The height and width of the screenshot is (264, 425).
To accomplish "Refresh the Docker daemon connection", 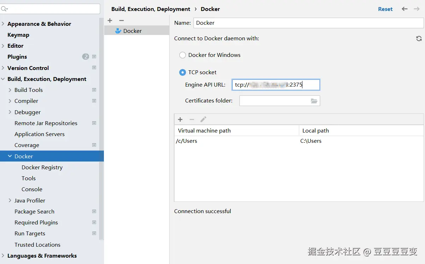I will tap(419, 39).
